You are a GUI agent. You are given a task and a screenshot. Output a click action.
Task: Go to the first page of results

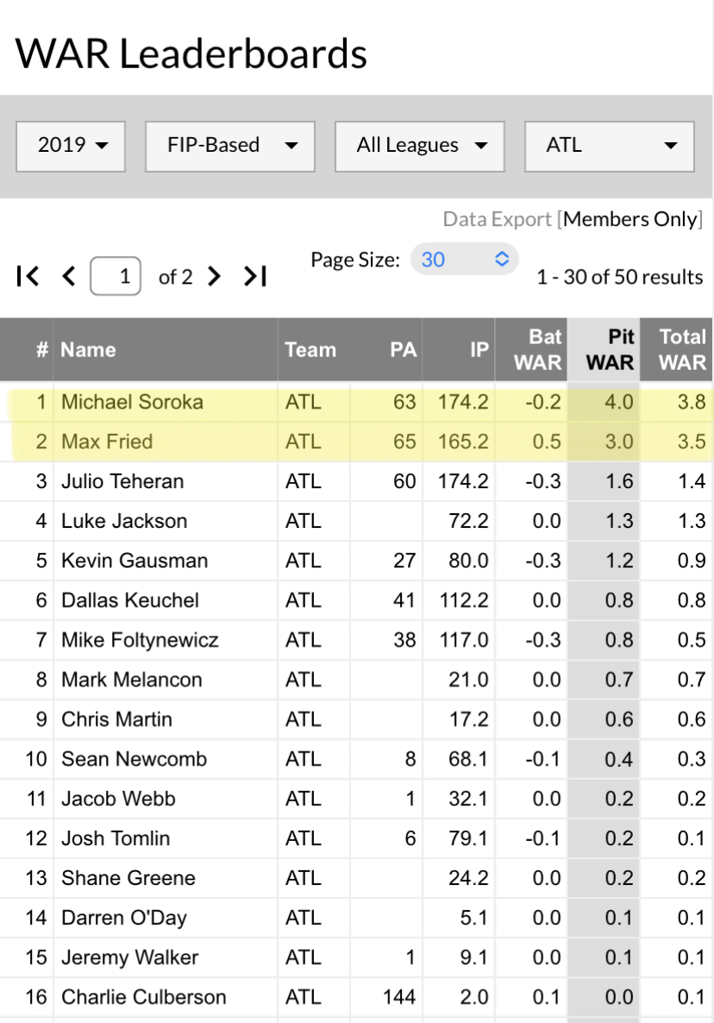tap(28, 276)
